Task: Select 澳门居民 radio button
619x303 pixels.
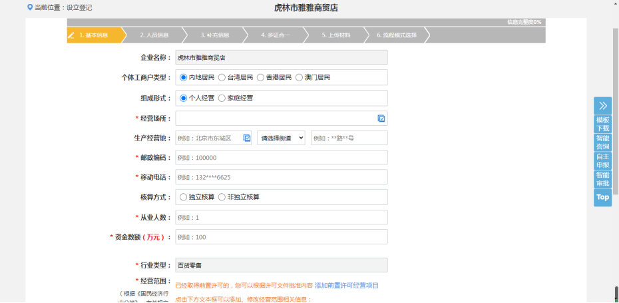Action: pyautogui.click(x=300, y=77)
